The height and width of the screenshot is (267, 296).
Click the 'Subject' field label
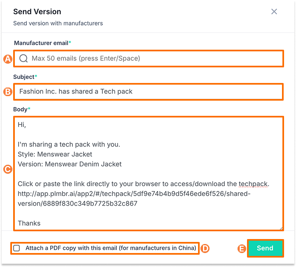coord(24,76)
